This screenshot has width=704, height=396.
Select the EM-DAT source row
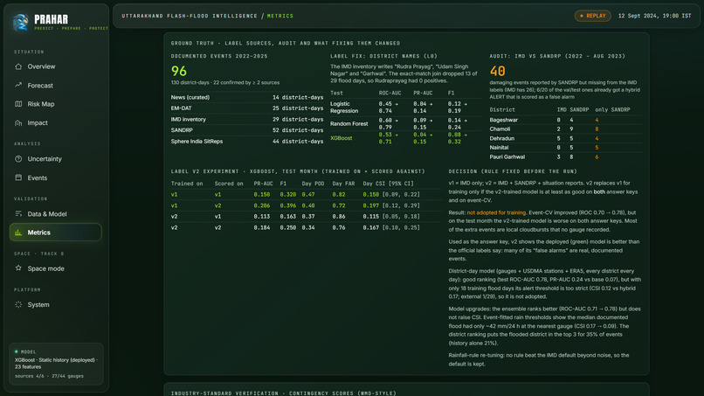[247, 108]
